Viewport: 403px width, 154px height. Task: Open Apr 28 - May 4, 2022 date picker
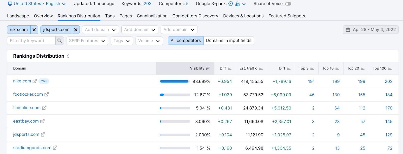tap(371, 30)
